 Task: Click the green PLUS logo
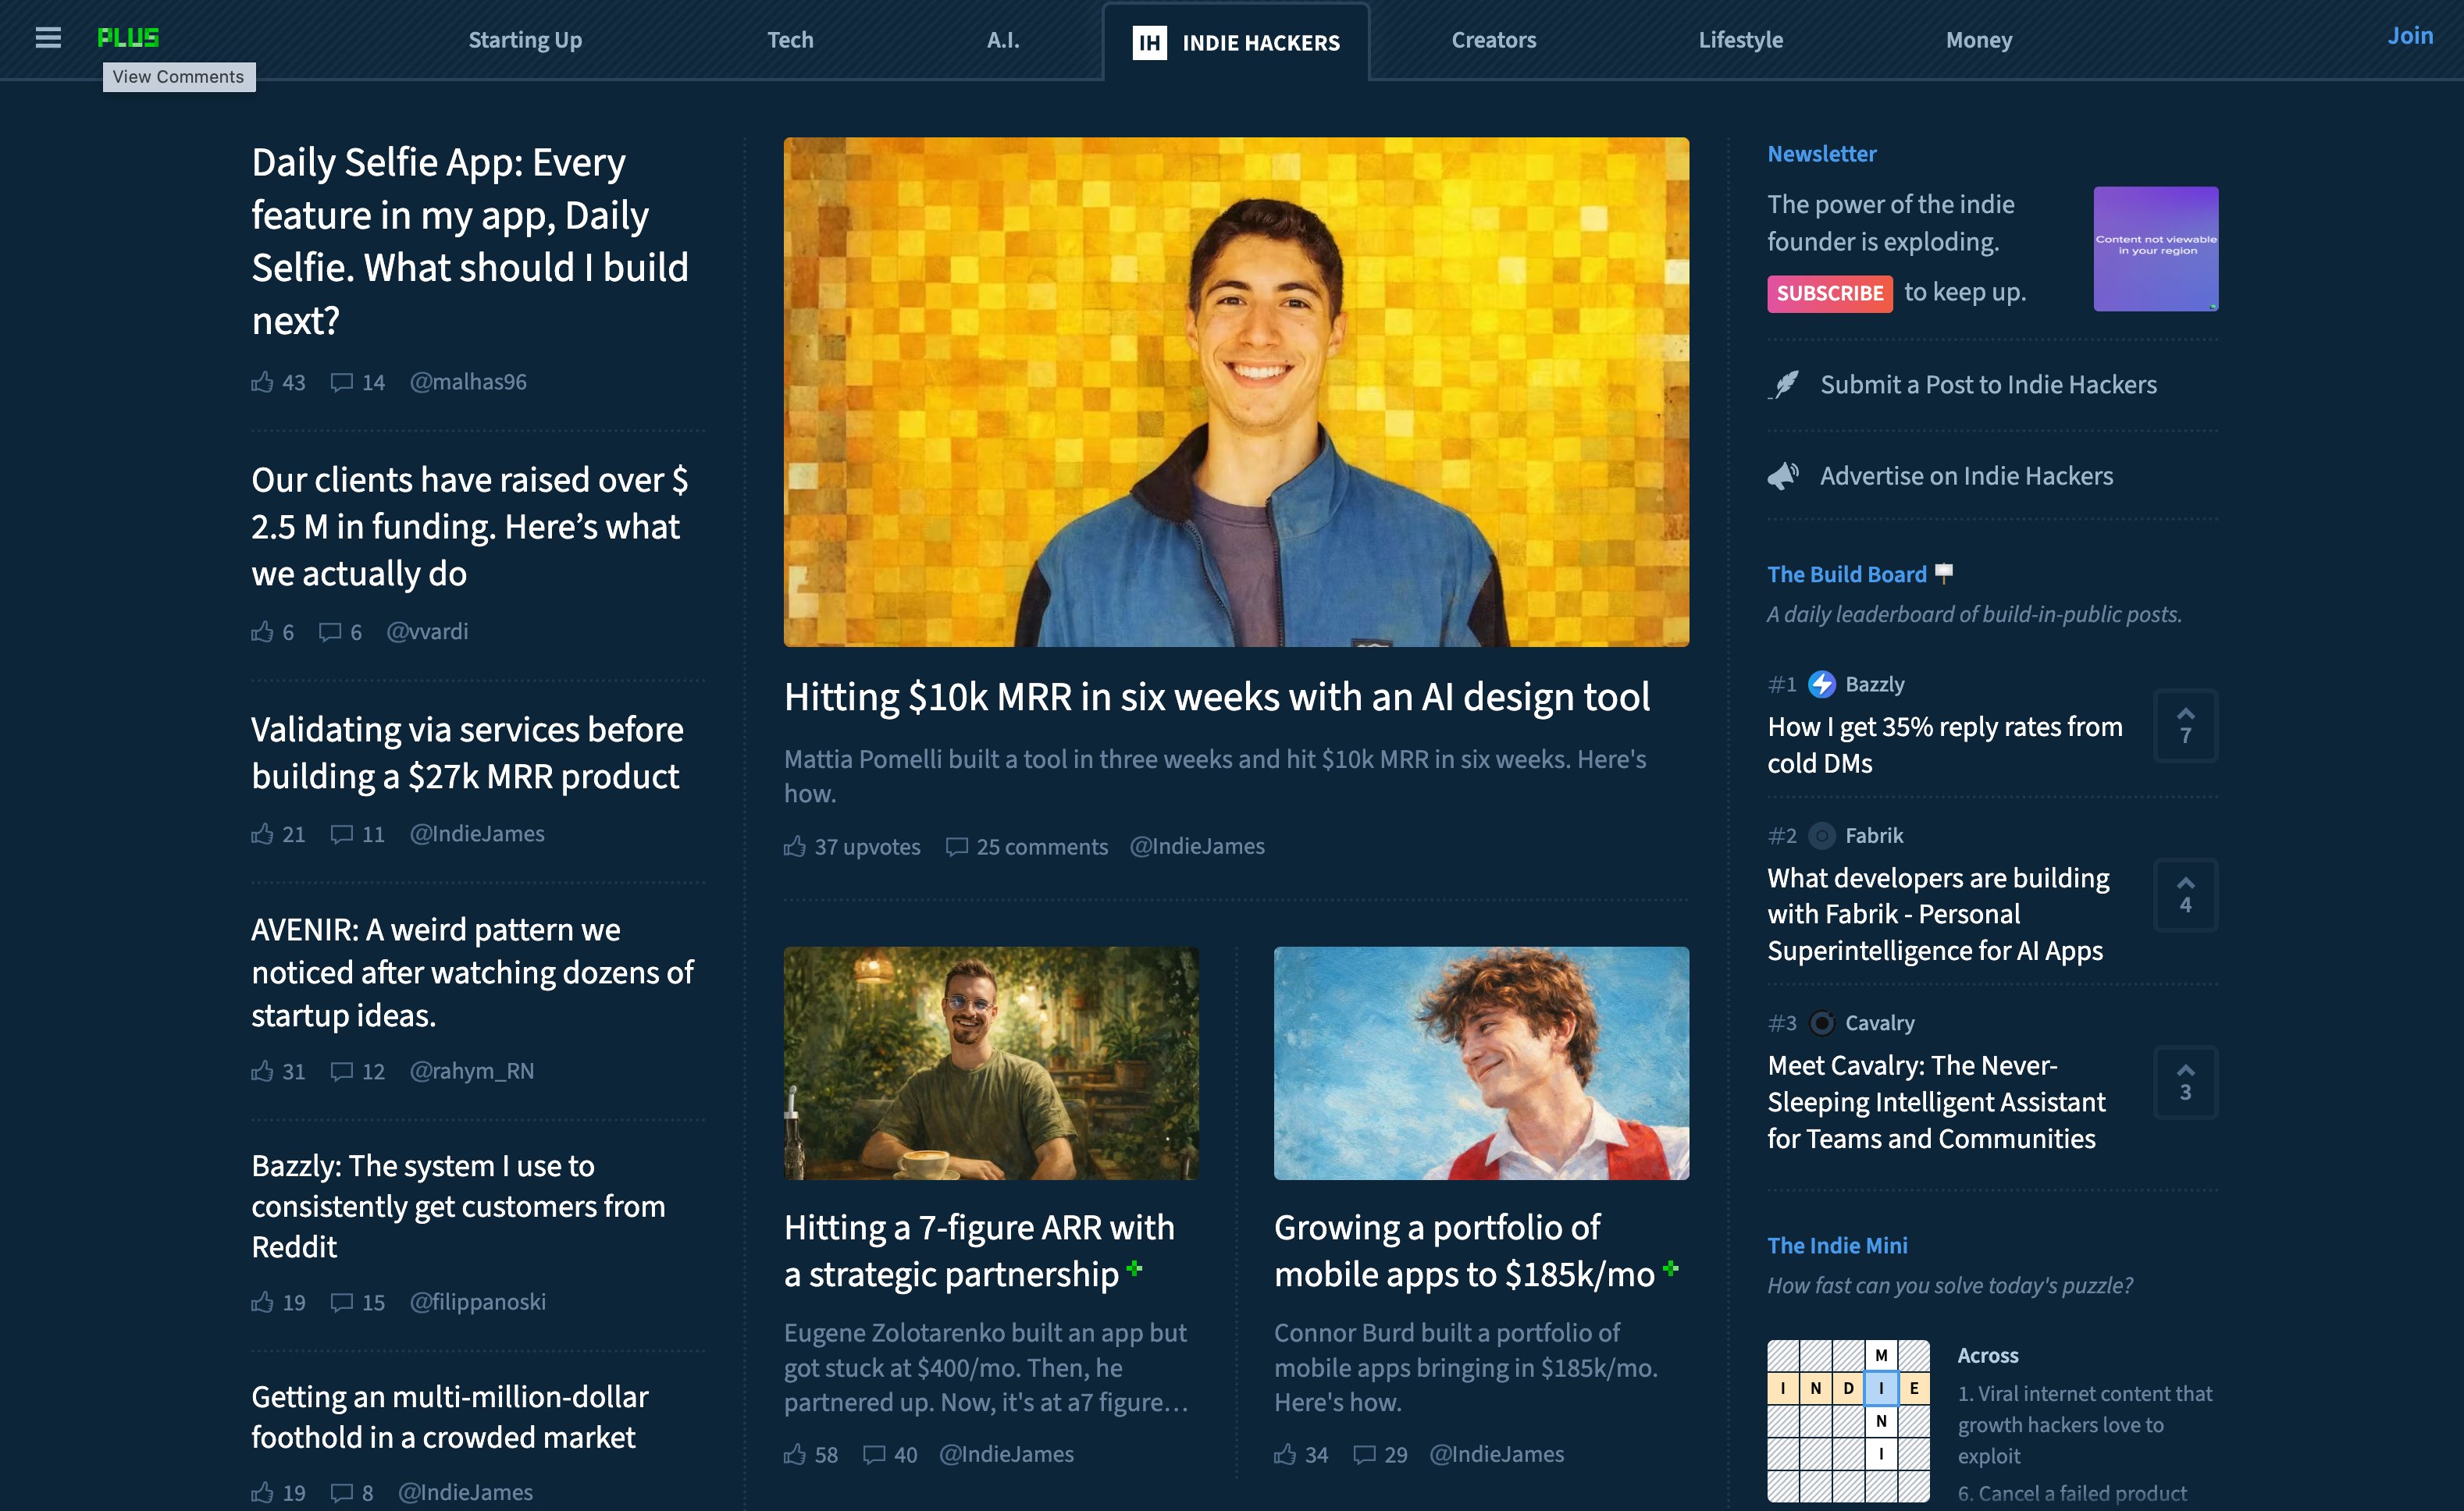(x=128, y=38)
